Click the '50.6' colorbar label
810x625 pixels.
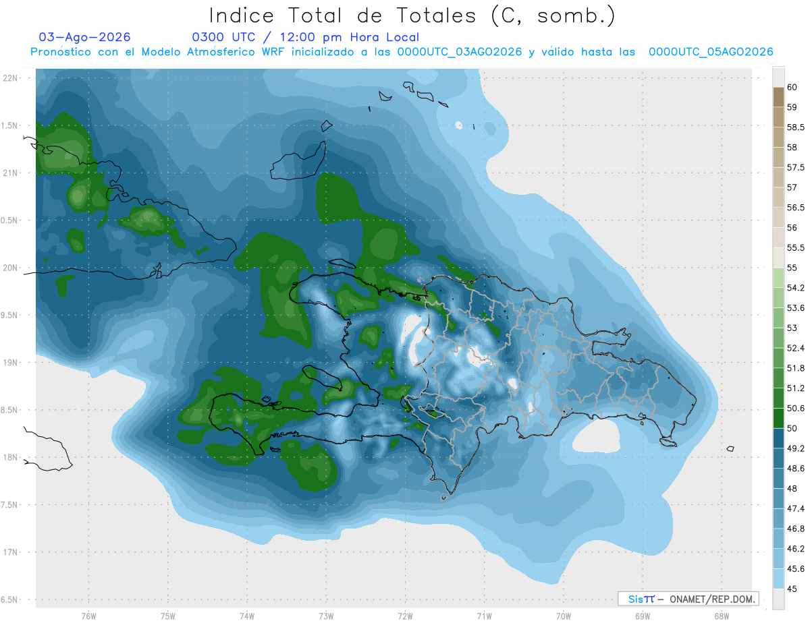point(795,408)
